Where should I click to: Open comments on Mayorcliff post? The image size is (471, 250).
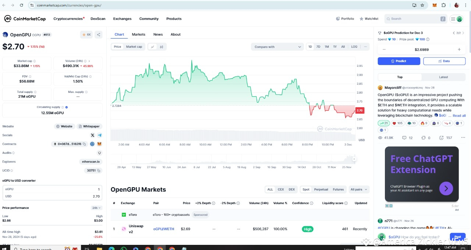pos(407,138)
